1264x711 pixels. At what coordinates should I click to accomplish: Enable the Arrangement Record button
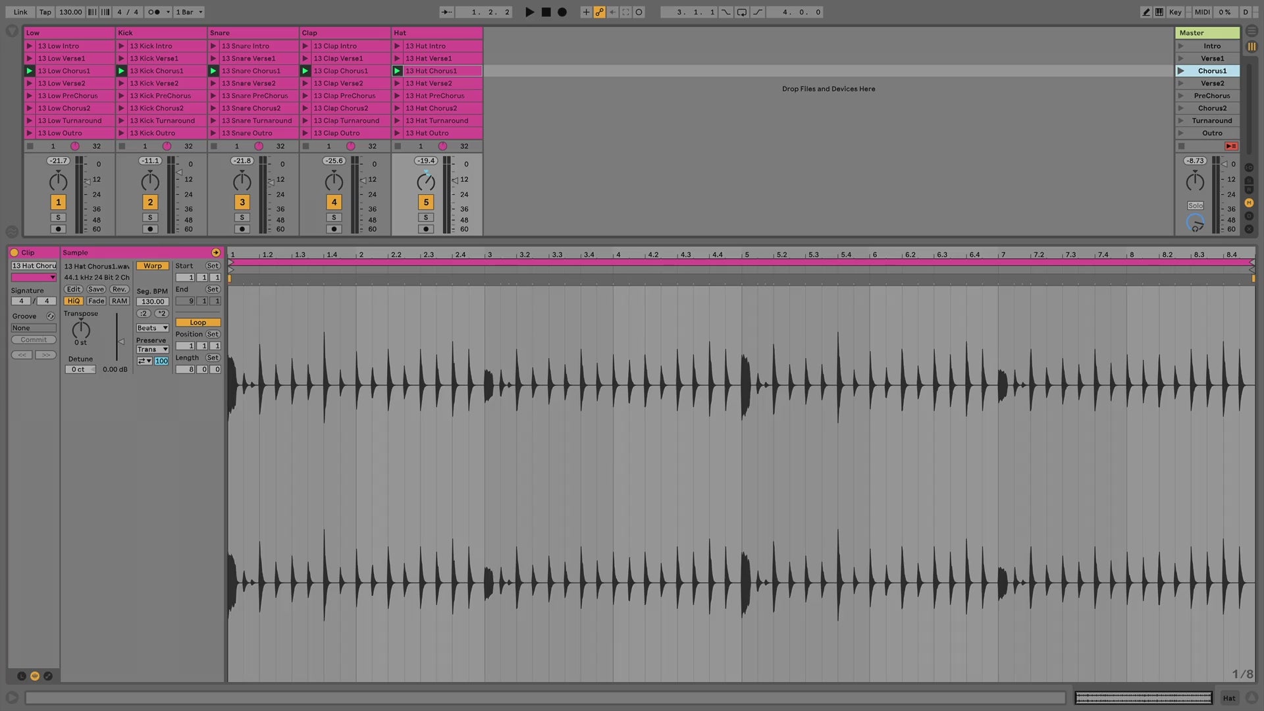coord(562,12)
